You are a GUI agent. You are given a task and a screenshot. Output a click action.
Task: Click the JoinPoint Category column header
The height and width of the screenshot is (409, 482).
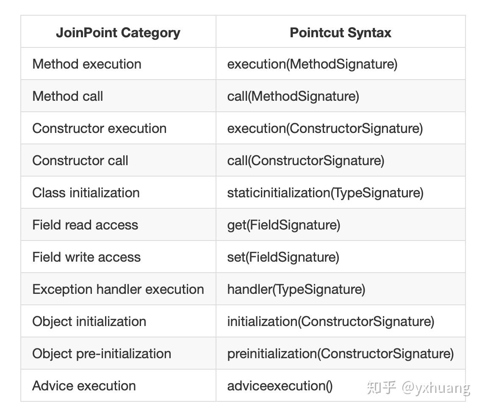pos(118,33)
